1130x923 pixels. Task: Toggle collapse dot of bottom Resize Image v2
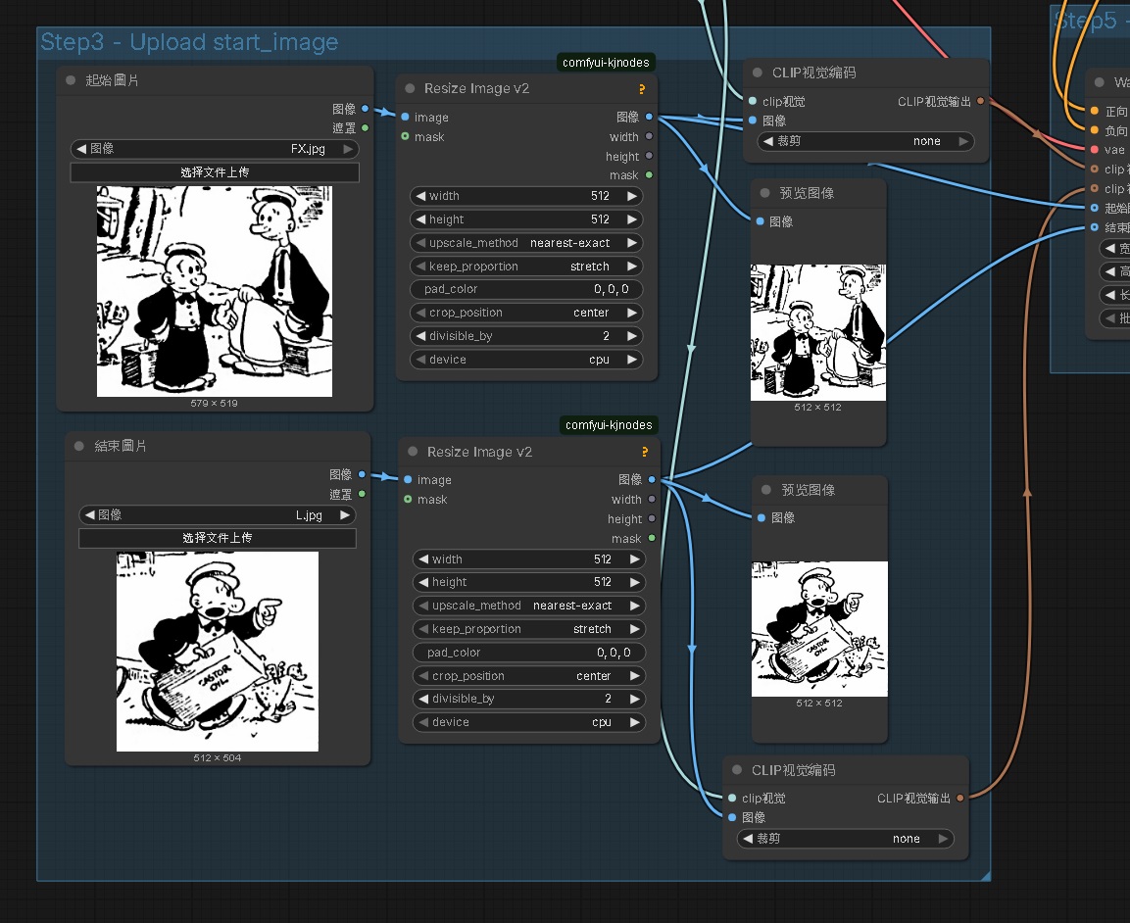pos(413,452)
